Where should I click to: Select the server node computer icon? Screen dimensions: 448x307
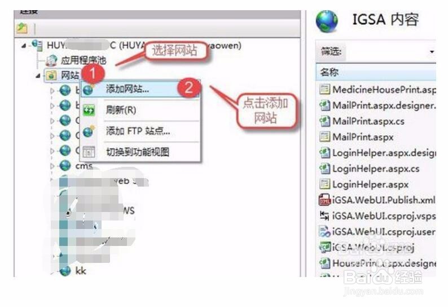[37, 45]
